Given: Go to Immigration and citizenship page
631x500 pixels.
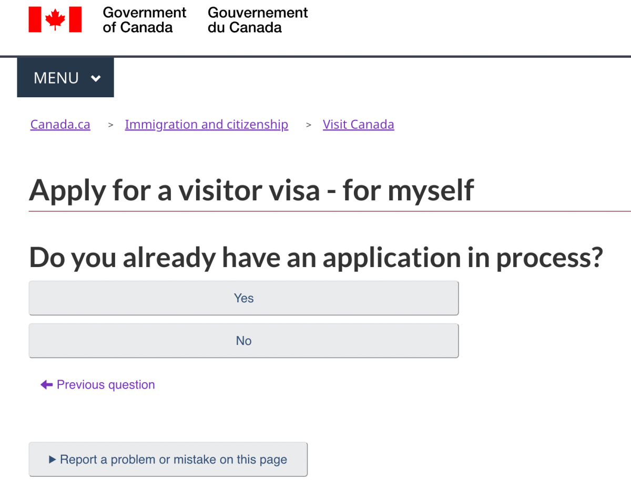Looking at the screenshot, I should click(x=206, y=124).
